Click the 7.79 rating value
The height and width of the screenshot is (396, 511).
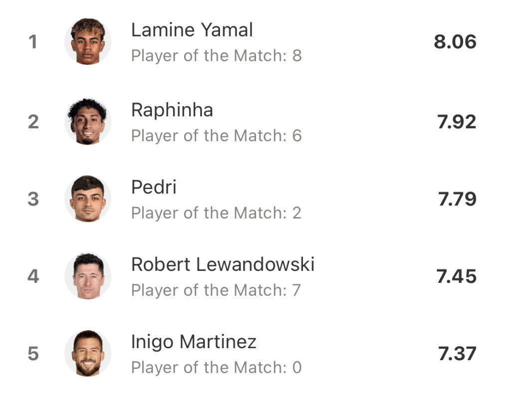[457, 199]
